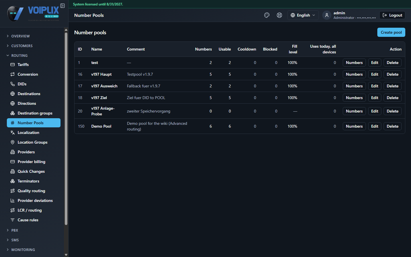Click the Quality routing icon

click(13, 191)
